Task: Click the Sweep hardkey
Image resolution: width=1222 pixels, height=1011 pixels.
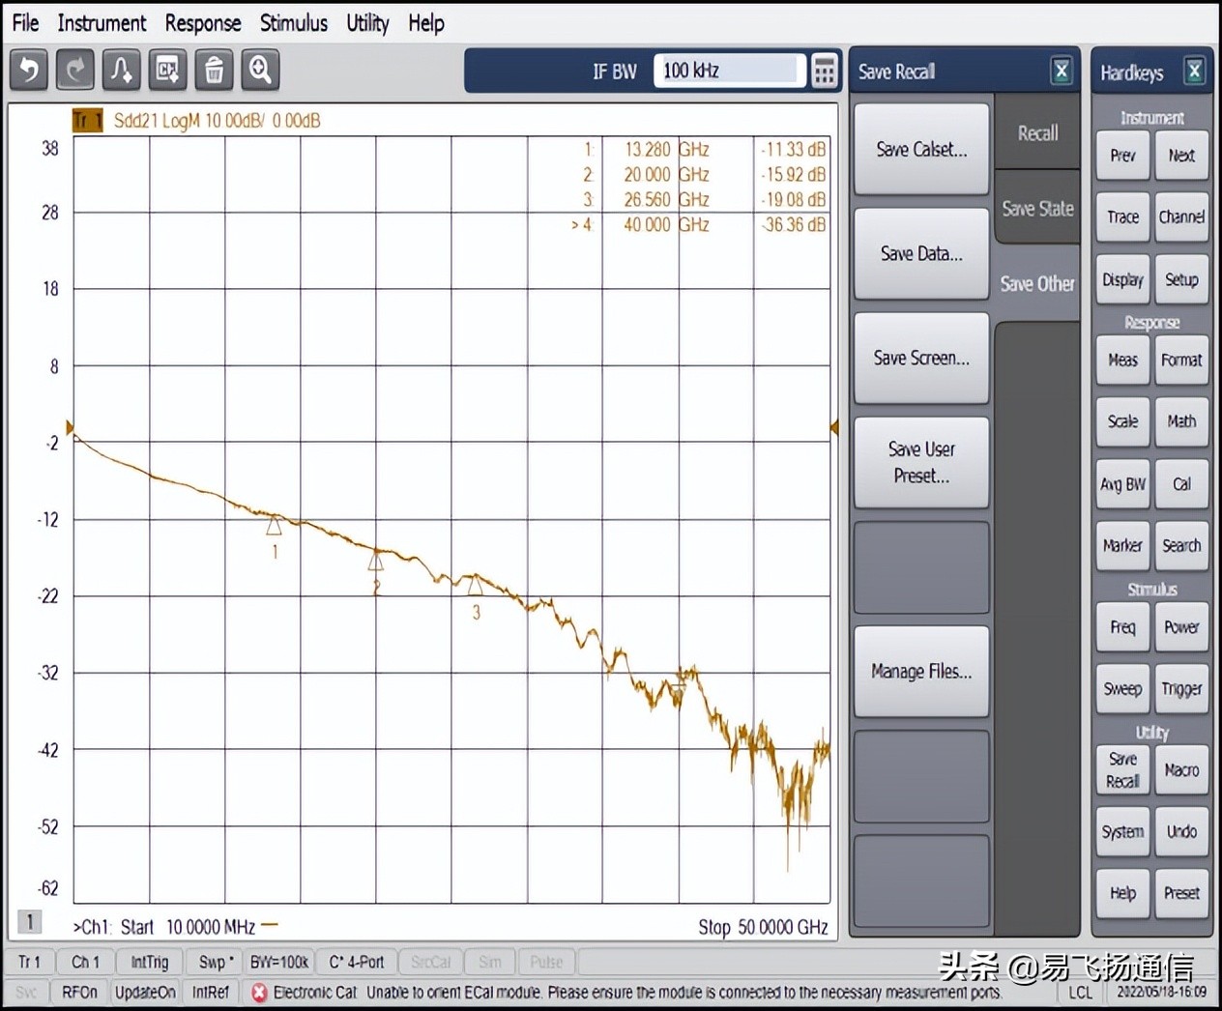Action: coord(1122,689)
